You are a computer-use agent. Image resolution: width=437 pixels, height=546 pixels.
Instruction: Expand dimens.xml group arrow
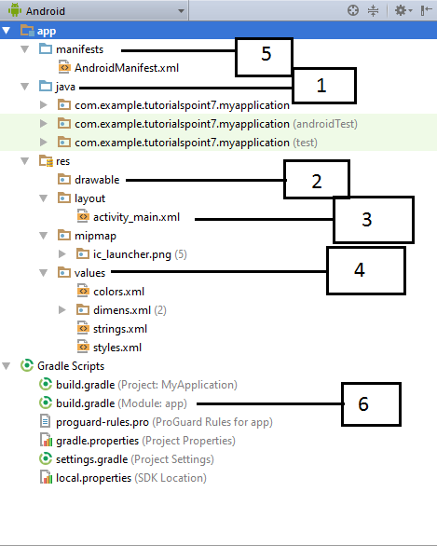click(62, 309)
